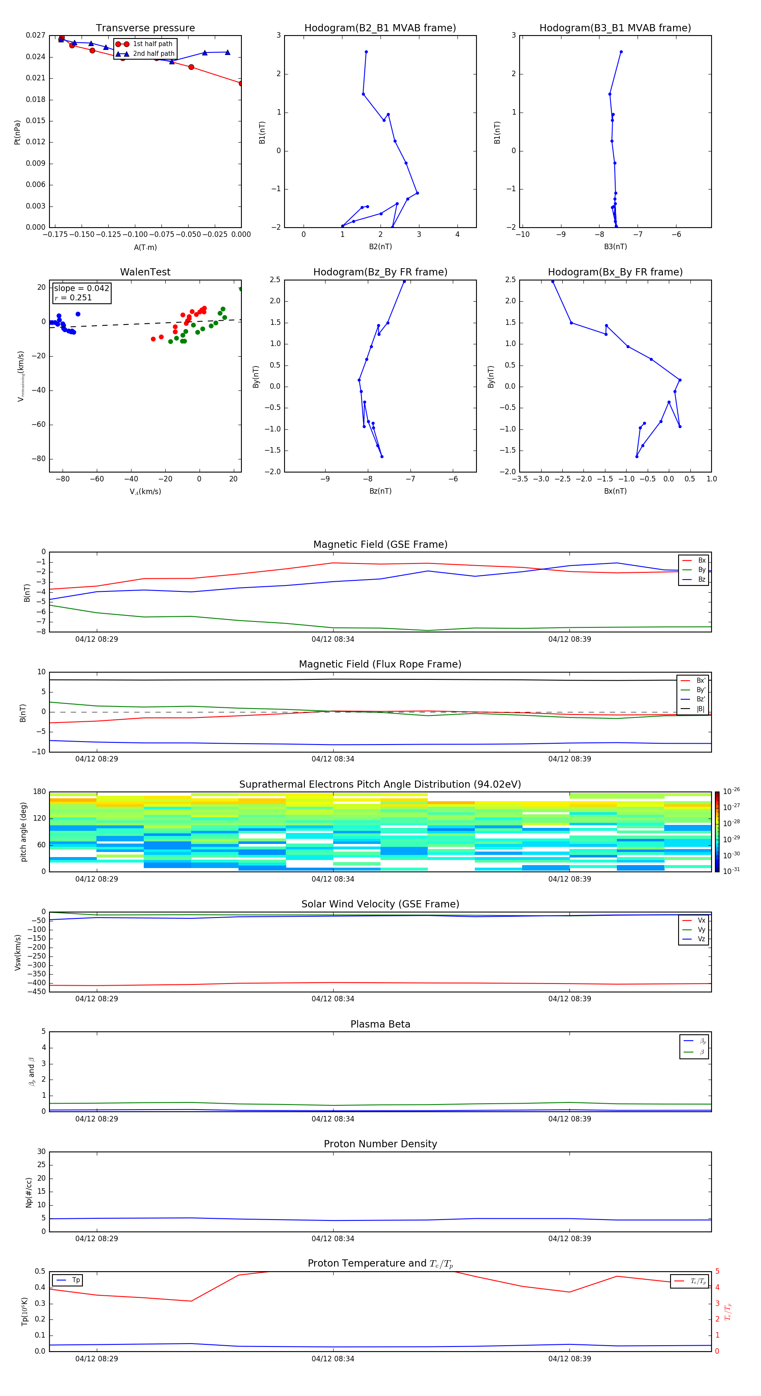The height and width of the screenshot is (1396, 761).
Task: Click the 'Hodogram(B2_B1 MVAB frame)' title
Action: point(380,28)
